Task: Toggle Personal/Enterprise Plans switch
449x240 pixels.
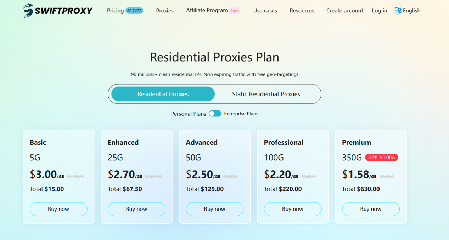Action: coord(215,114)
